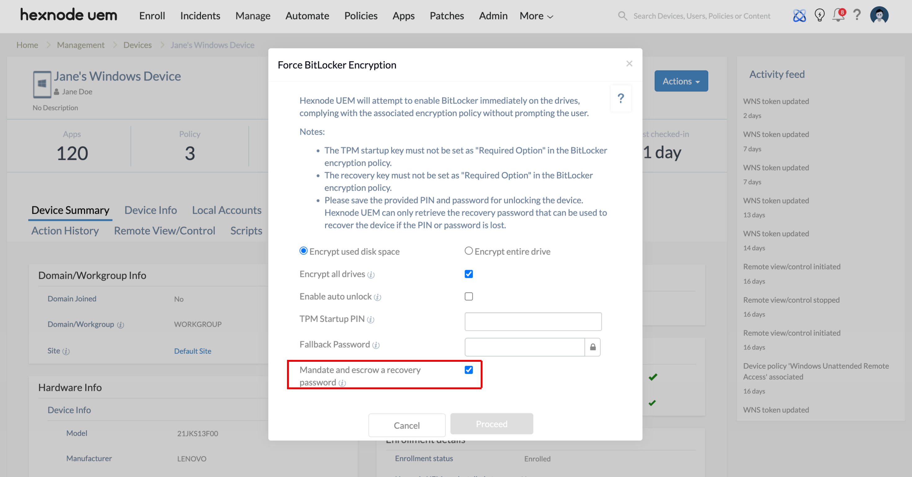Image resolution: width=912 pixels, height=477 pixels.
Task: Click the Cancel button
Action: 407,425
